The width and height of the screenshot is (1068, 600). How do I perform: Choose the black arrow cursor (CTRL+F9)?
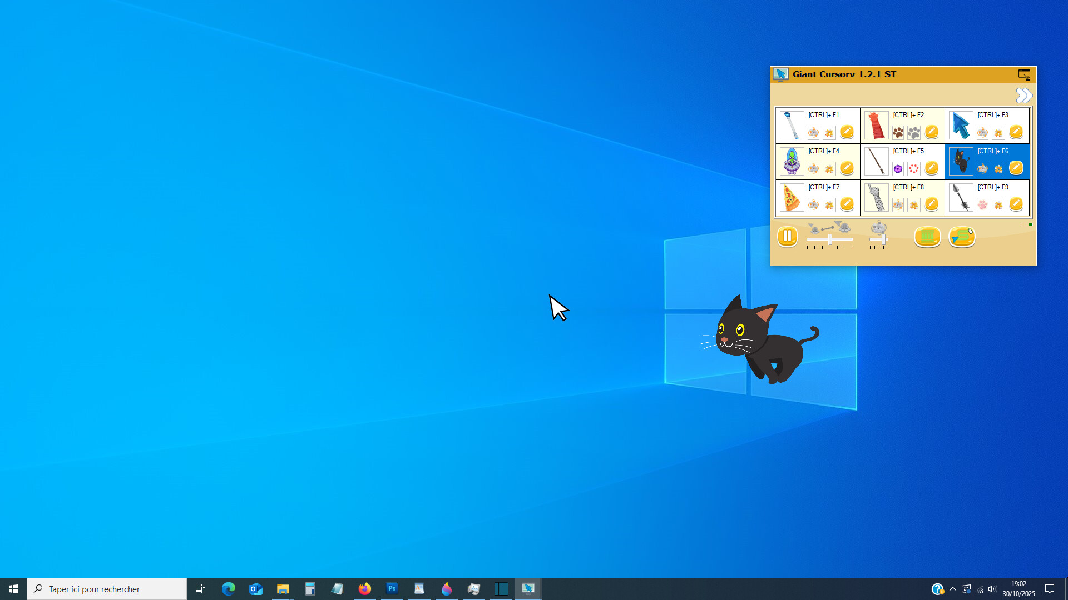point(961,198)
